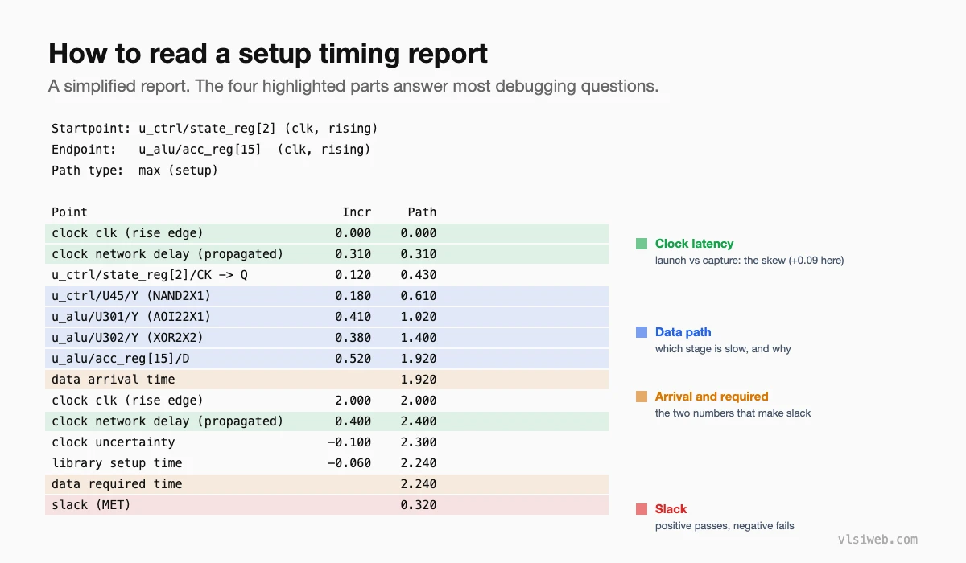Click the 0.430 Path value

pos(419,275)
